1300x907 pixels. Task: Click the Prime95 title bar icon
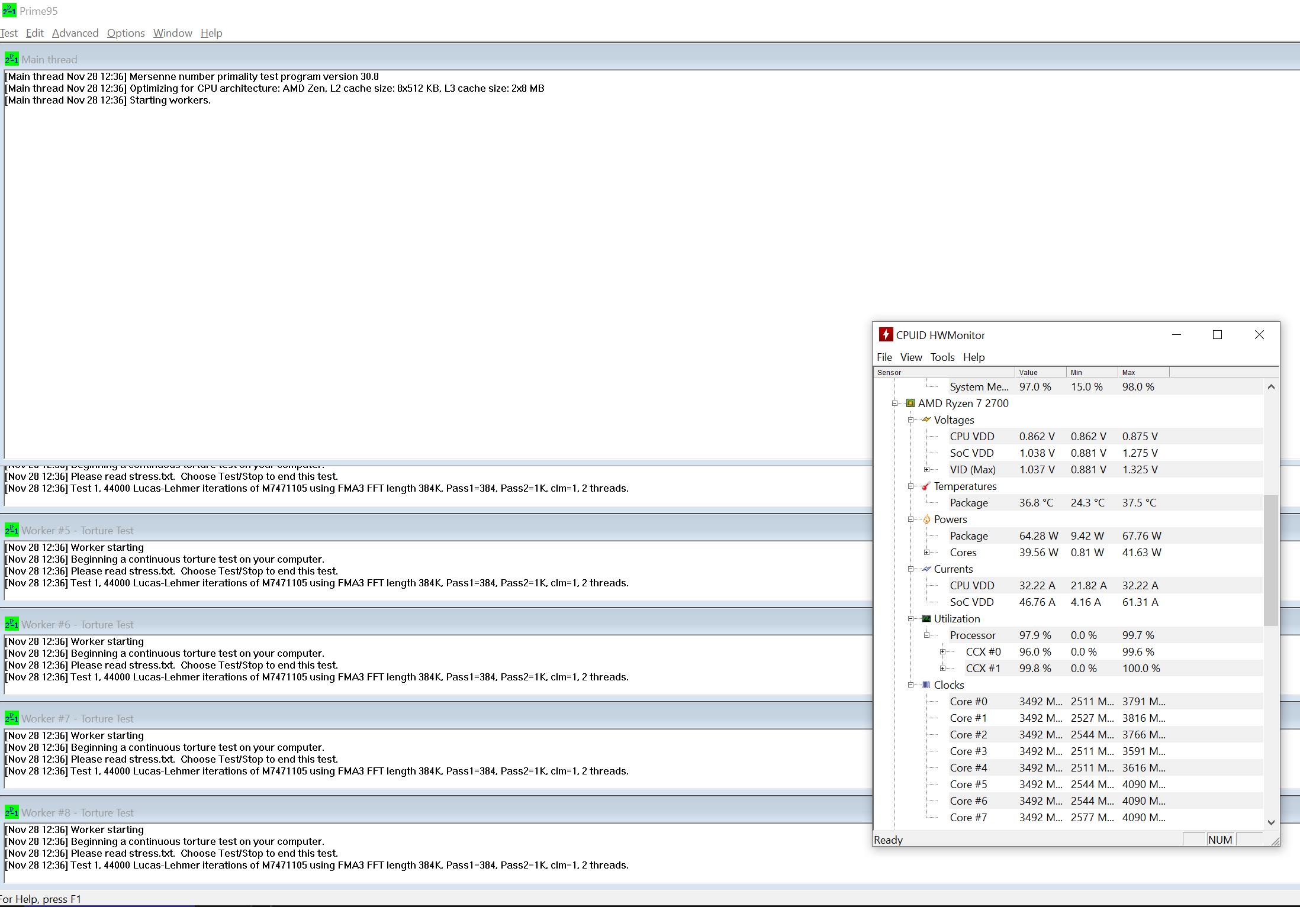[9, 11]
